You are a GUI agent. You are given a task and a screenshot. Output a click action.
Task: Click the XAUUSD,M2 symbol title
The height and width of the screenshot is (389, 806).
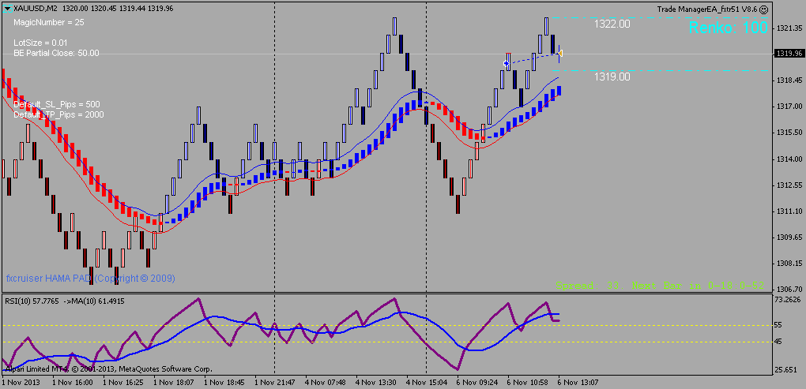click(x=36, y=9)
